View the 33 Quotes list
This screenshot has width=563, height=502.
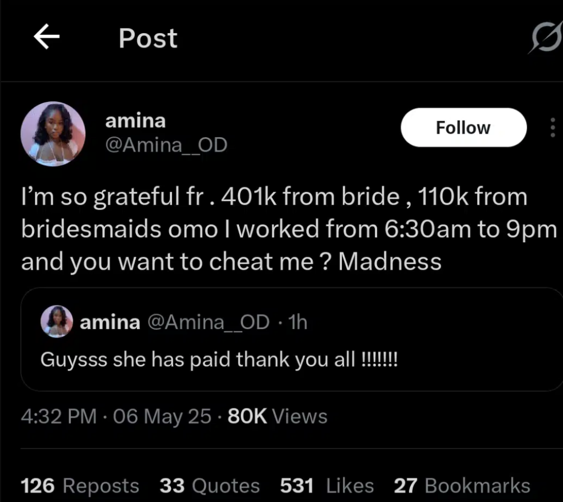coord(209,486)
